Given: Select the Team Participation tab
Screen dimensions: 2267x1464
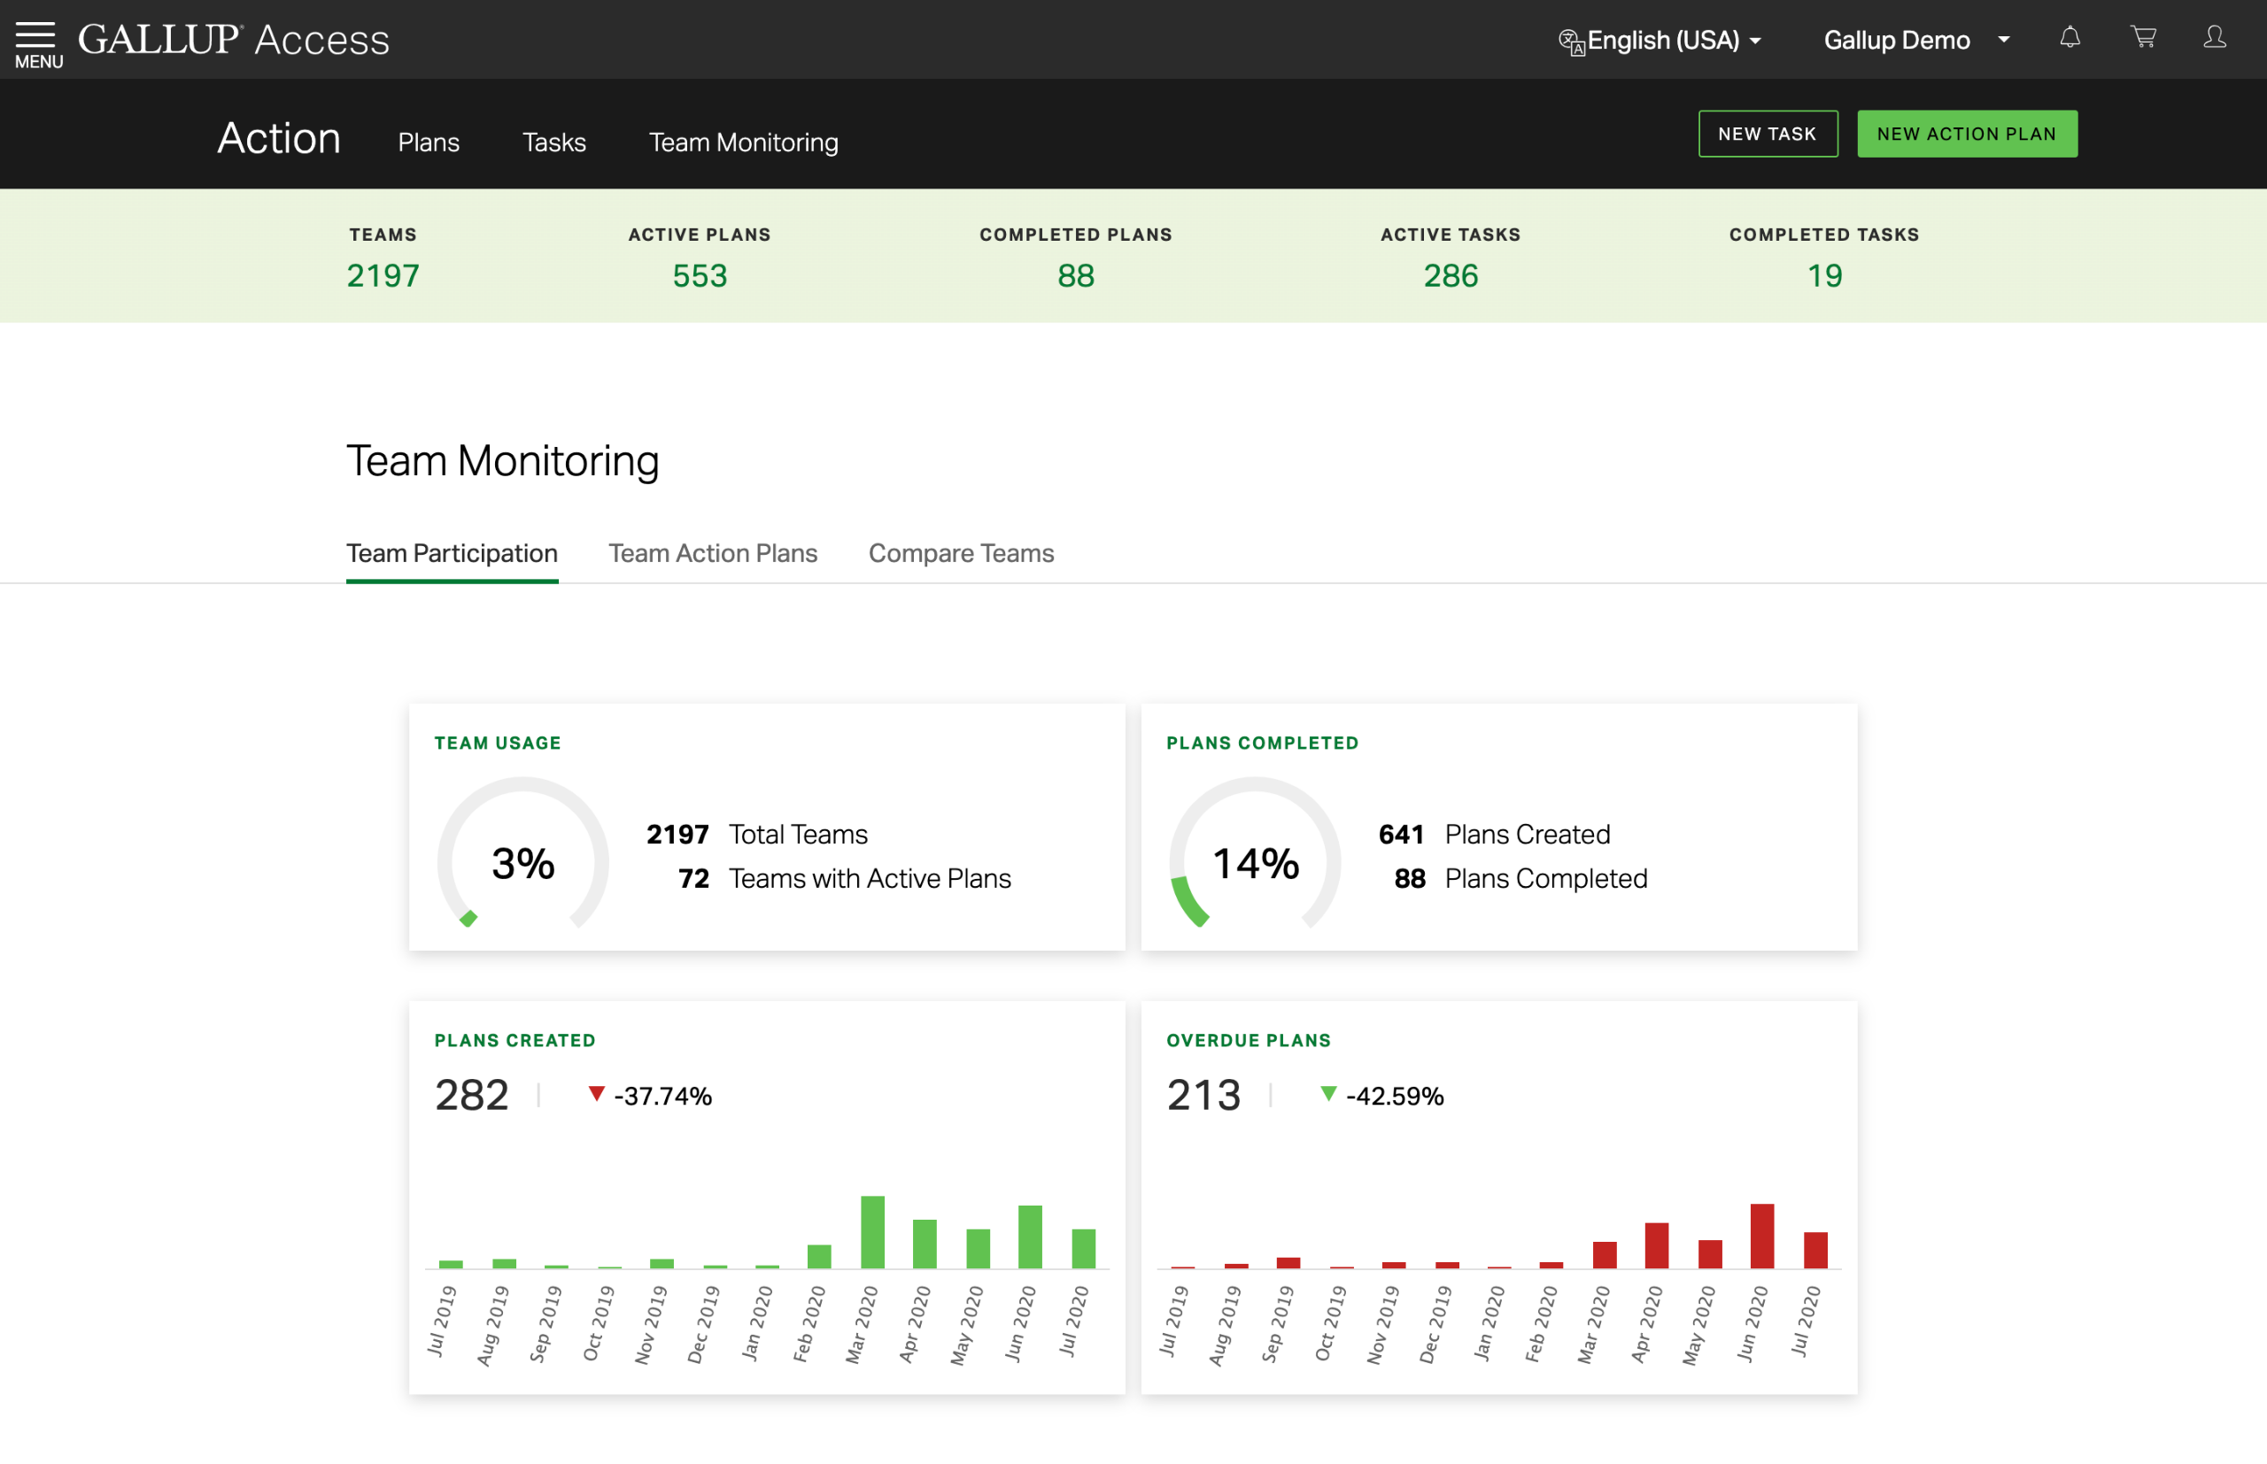Looking at the screenshot, I should coord(452,553).
